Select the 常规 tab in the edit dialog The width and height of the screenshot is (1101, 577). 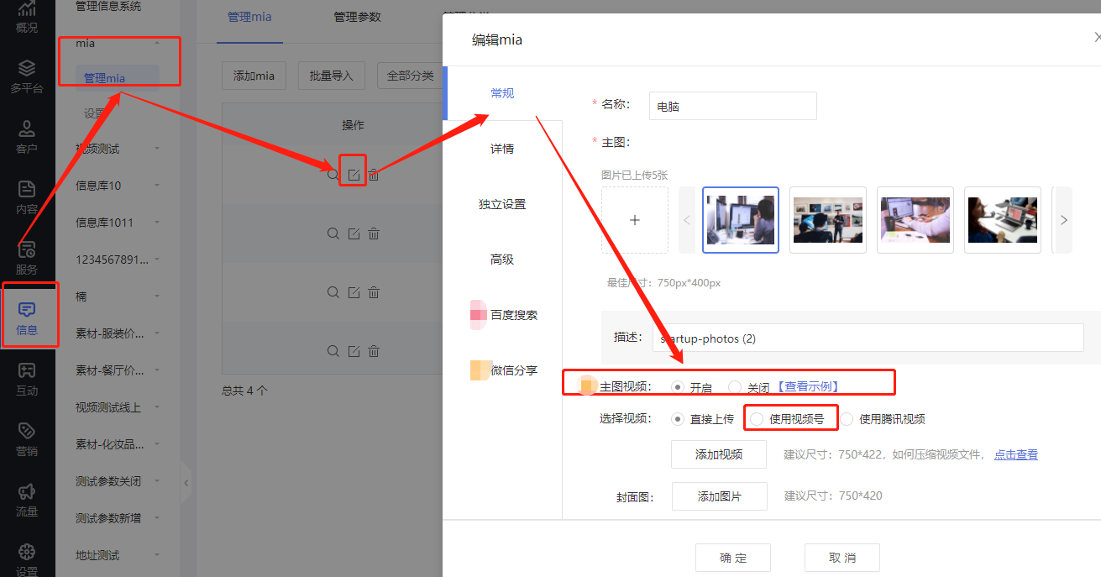point(502,93)
